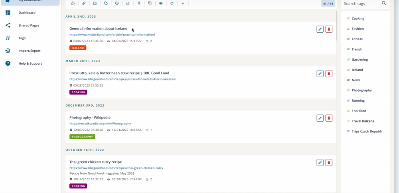This screenshot has height=193, width=399.
Task: Click the green PHOTOGRAPHY tag badge
Action: click(x=82, y=137)
